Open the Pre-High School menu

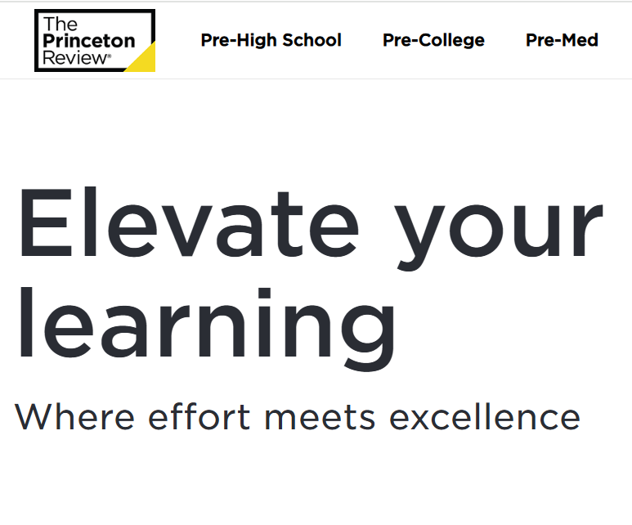[271, 40]
